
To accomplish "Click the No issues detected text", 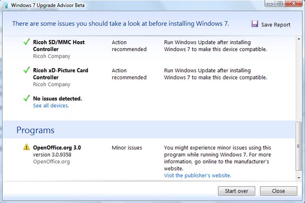I will pos(57,99).
